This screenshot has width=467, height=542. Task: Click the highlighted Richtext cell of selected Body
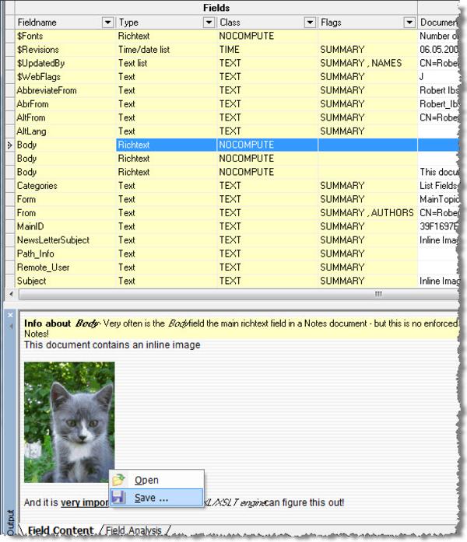[166, 145]
